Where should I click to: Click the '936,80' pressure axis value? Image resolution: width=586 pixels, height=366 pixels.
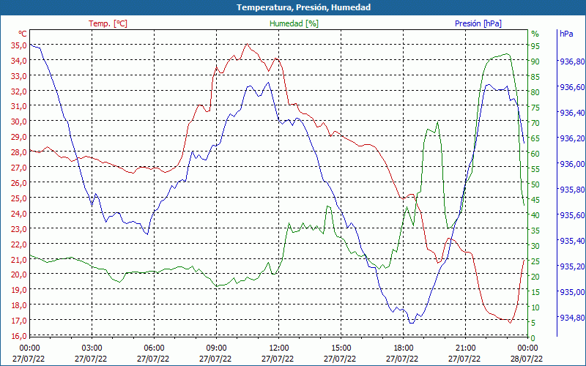tap(572, 61)
